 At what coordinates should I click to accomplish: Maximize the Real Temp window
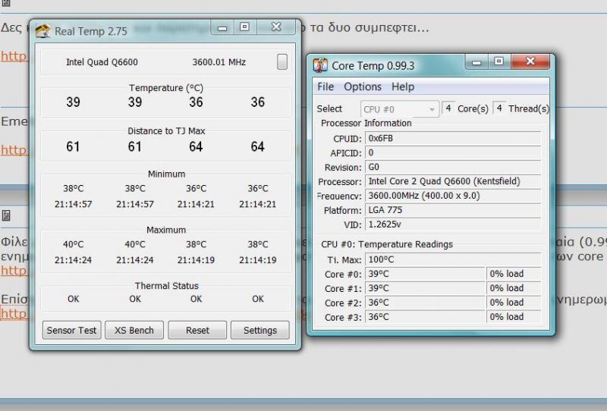pos(244,27)
